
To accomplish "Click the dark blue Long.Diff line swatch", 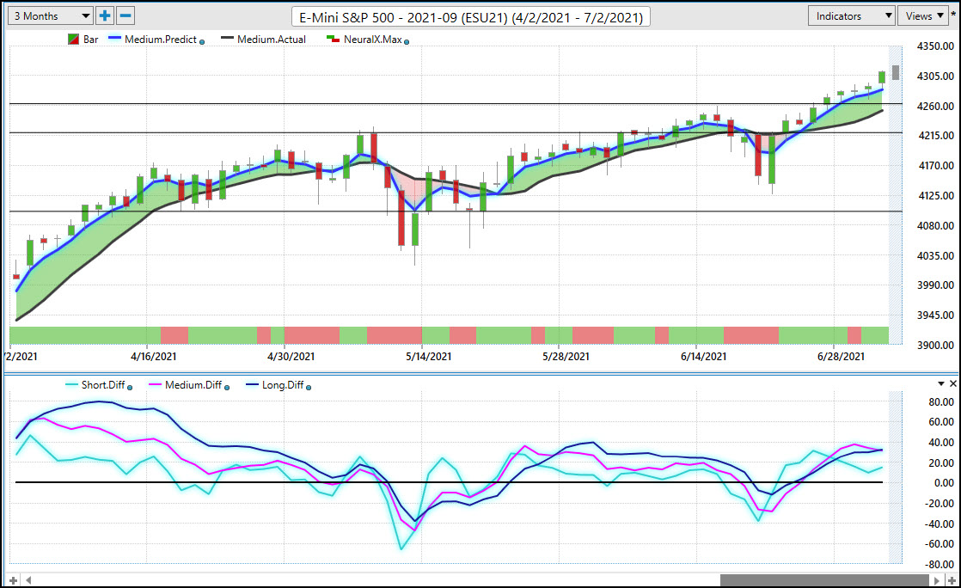I will coord(252,385).
